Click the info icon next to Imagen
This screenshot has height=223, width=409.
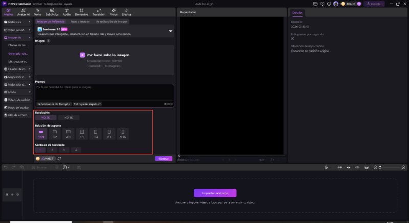(48, 41)
